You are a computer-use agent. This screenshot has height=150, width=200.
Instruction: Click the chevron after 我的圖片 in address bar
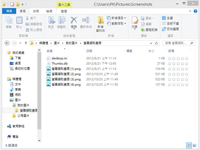click(80, 43)
